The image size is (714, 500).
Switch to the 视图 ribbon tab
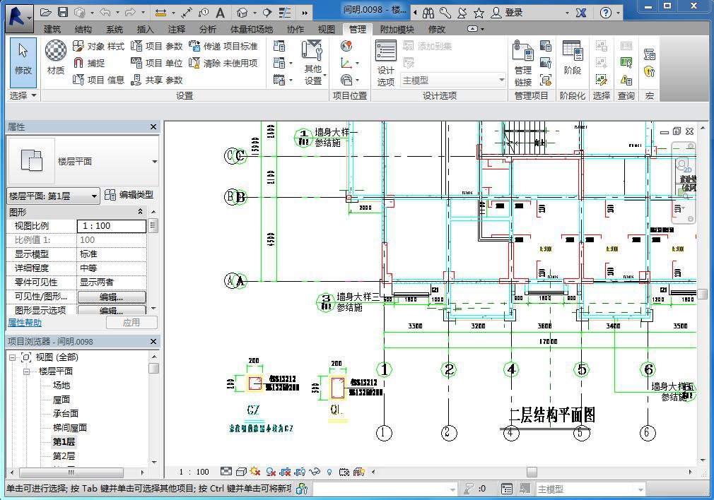(x=326, y=29)
